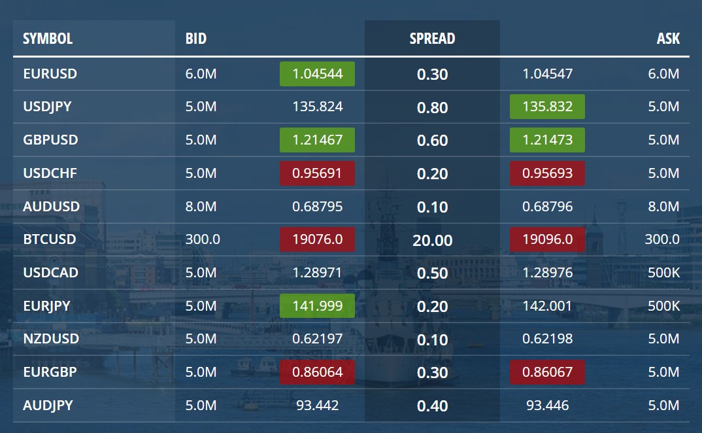The height and width of the screenshot is (433, 702).
Task: Click the red EURGBP bid price 0.86064
Action: [317, 372]
